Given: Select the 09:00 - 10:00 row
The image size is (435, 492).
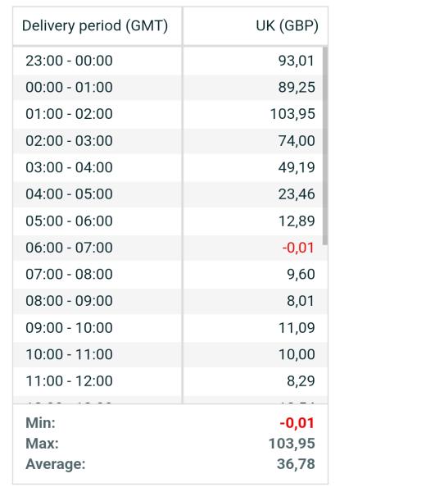Looking at the screenshot, I should pyautogui.click(x=170, y=328).
